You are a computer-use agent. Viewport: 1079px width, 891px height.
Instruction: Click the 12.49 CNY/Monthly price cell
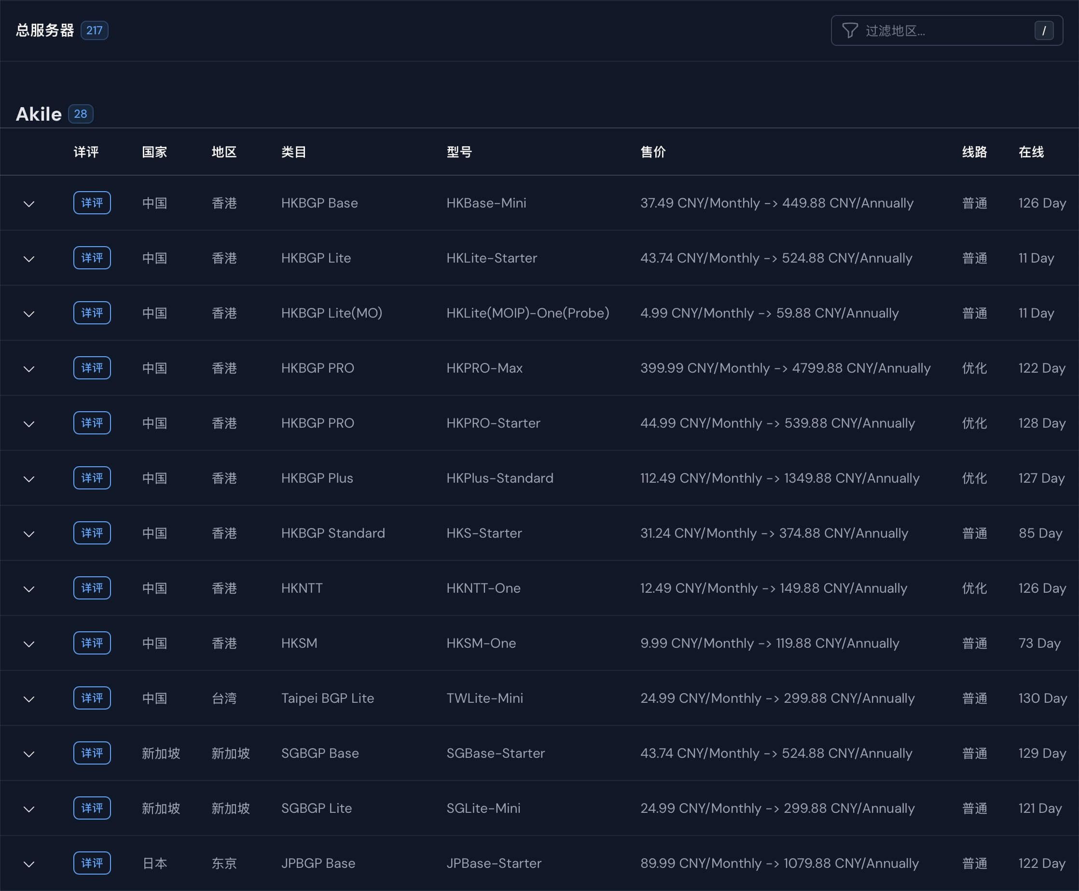point(774,588)
